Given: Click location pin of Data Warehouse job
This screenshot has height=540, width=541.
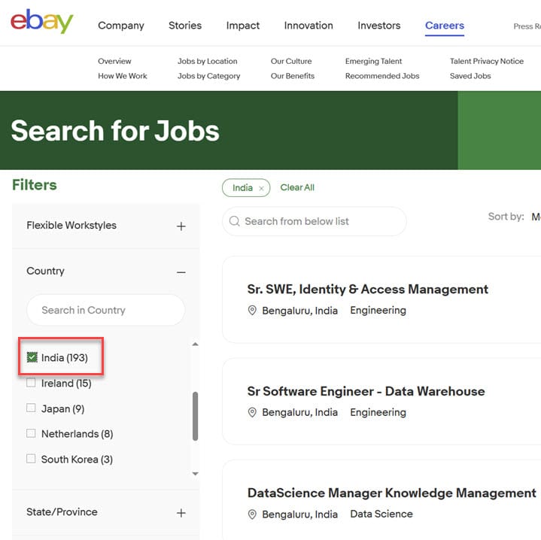Looking at the screenshot, I should (x=253, y=413).
